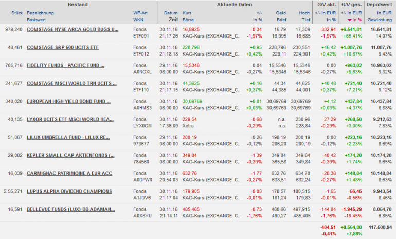The height and width of the screenshot is (239, 396).
Task: Sort by Zeit column header
Action: coord(173,20)
